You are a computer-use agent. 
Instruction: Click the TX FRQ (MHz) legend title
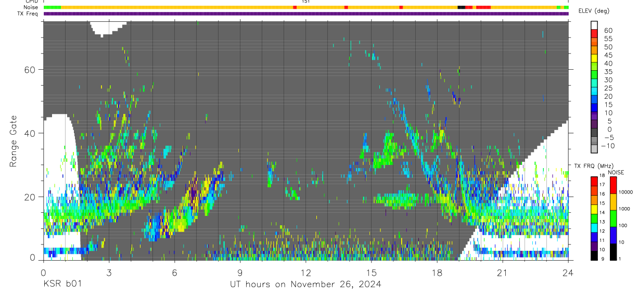click(x=594, y=165)
